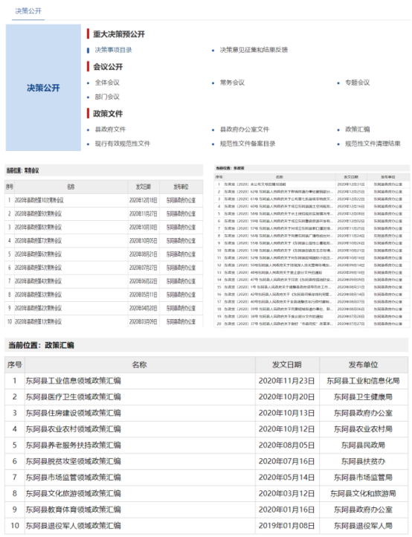Click the 东阿县农业农村局 publisher cell
This screenshot has width=412, height=537.
[x=363, y=429]
